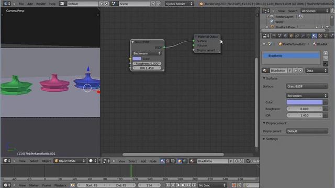Select Shader nodes tree type icon
Screen dimensions: 335x188
coord(162,161)
